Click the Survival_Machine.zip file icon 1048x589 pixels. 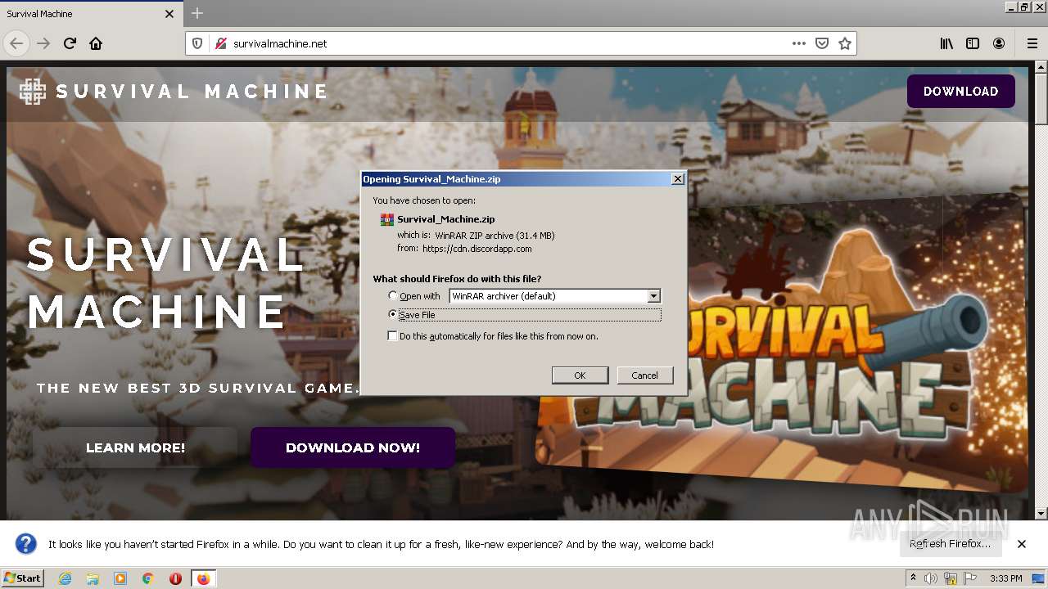pyautogui.click(x=387, y=219)
